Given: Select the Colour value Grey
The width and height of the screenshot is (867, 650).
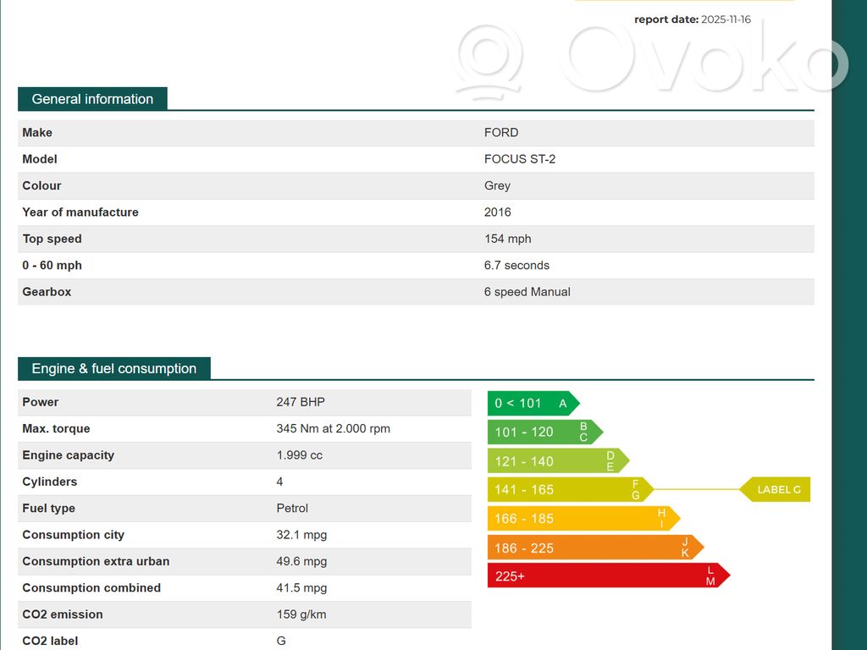Looking at the screenshot, I should click(x=497, y=185).
